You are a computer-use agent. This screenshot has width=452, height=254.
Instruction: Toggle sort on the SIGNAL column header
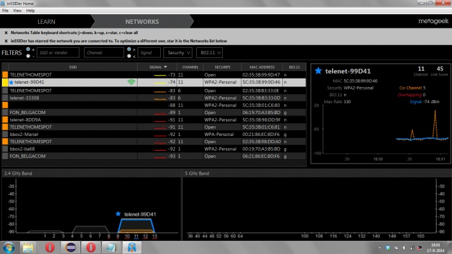click(x=158, y=67)
